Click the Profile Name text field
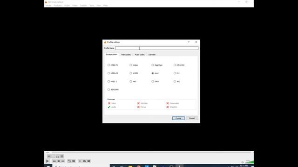Viewport: 298px width, 167px height. point(156,48)
